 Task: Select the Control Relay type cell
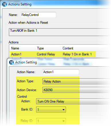coord(46,54)
